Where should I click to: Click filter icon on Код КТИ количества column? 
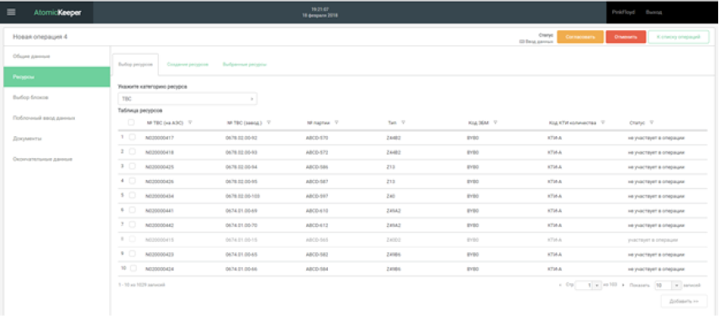click(x=602, y=123)
